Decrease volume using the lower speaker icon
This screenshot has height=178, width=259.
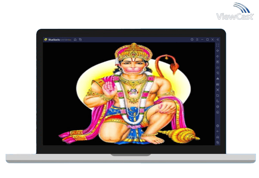[218, 56]
